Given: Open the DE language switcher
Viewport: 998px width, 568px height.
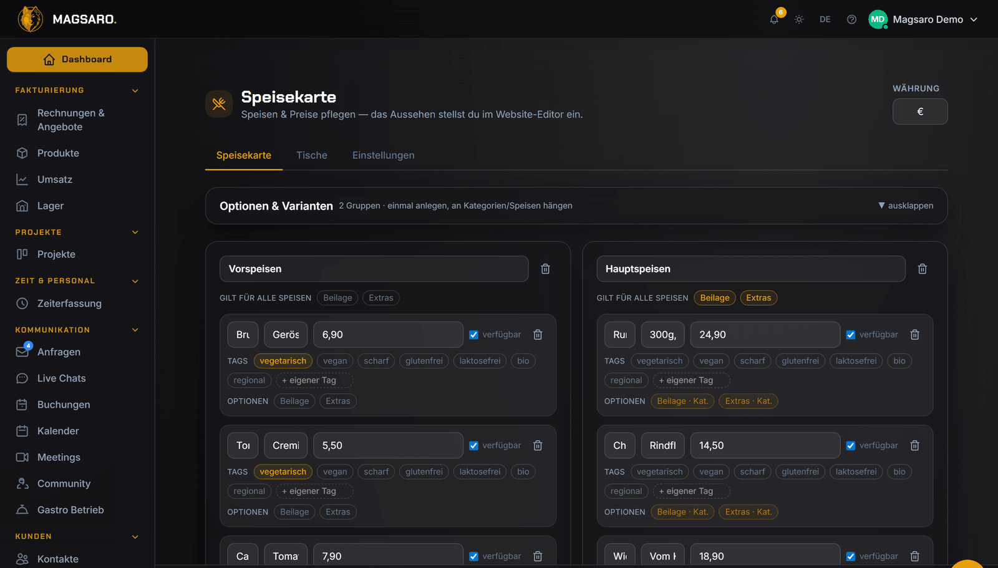Looking at the screenshot, I should tap(825, 19).
